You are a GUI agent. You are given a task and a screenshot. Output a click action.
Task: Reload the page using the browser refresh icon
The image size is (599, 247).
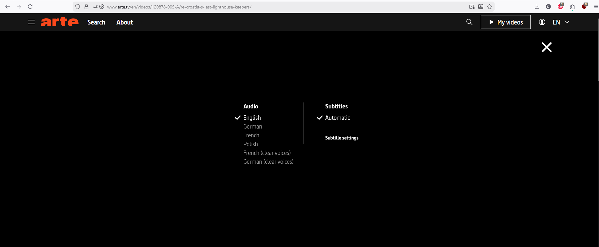point(30,7)
